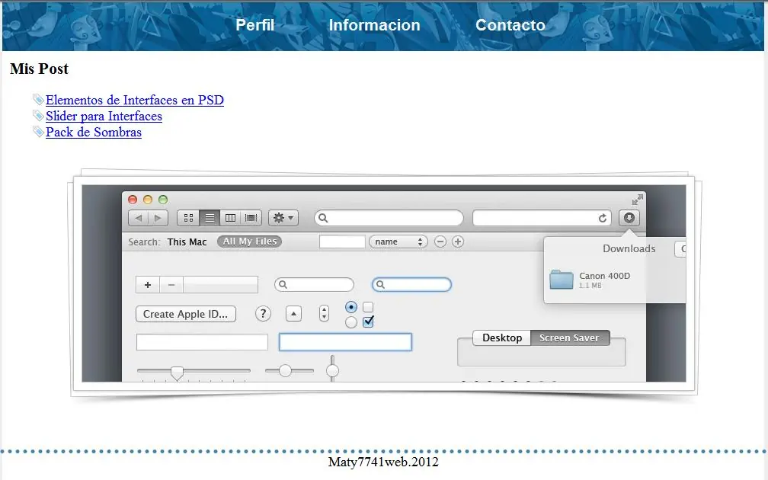
Task: Switch to the Desktop segment tab
Action: pos(502,338)
